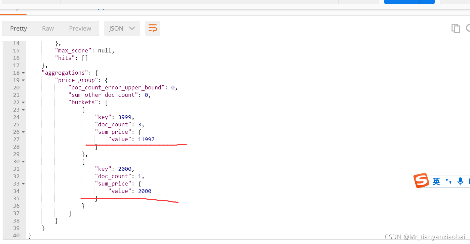Click the key value 3999

[x=125, y=117]
